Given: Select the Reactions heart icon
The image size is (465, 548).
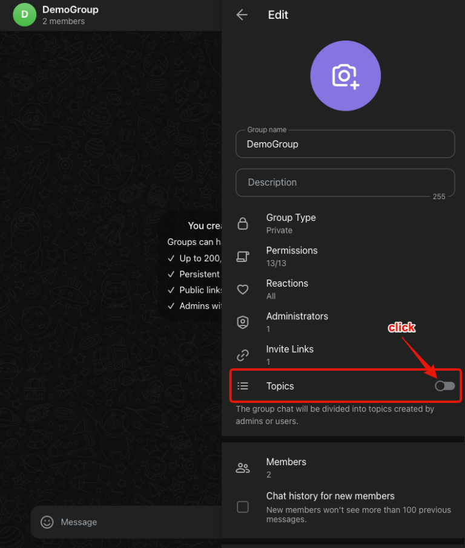Looking at the screenshot, I should 243,289.
